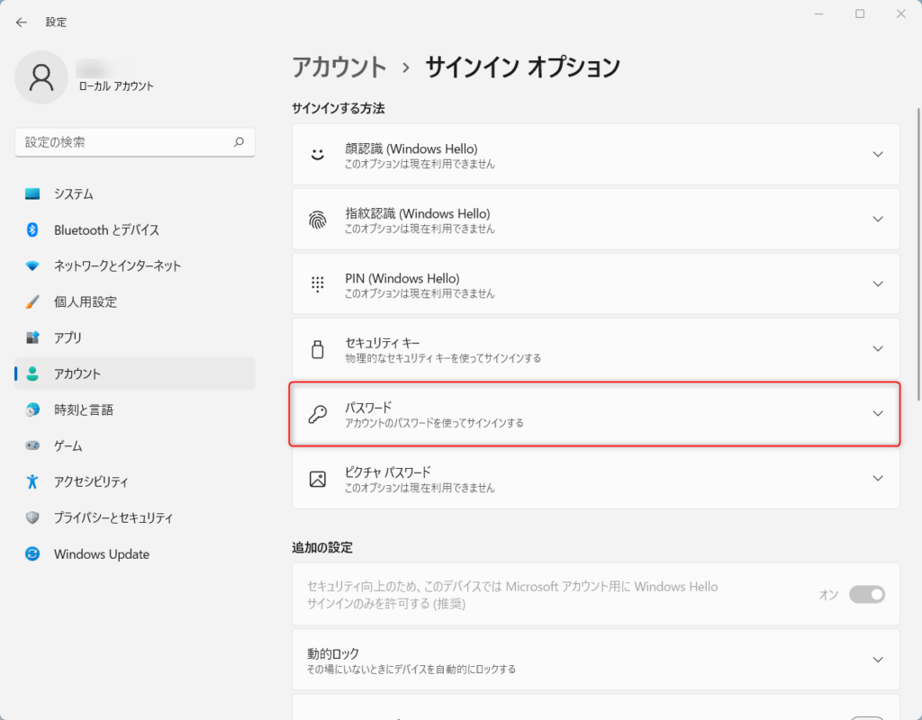Screen dimensions: 922x720
Task: Click the user profile avatar icon
Action: click(41, 77)
